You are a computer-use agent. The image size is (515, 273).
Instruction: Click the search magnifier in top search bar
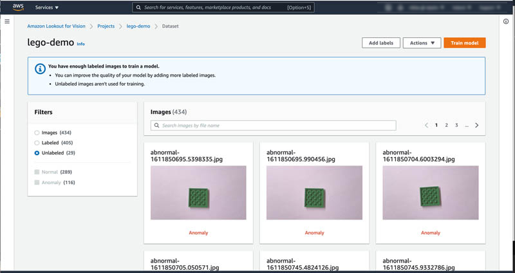(138, 7)
